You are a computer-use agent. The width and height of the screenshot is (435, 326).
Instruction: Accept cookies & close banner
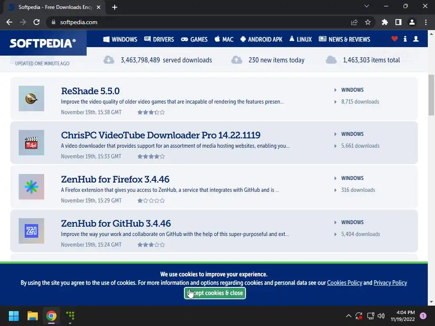pyautogui.click(x=215, y=293)
